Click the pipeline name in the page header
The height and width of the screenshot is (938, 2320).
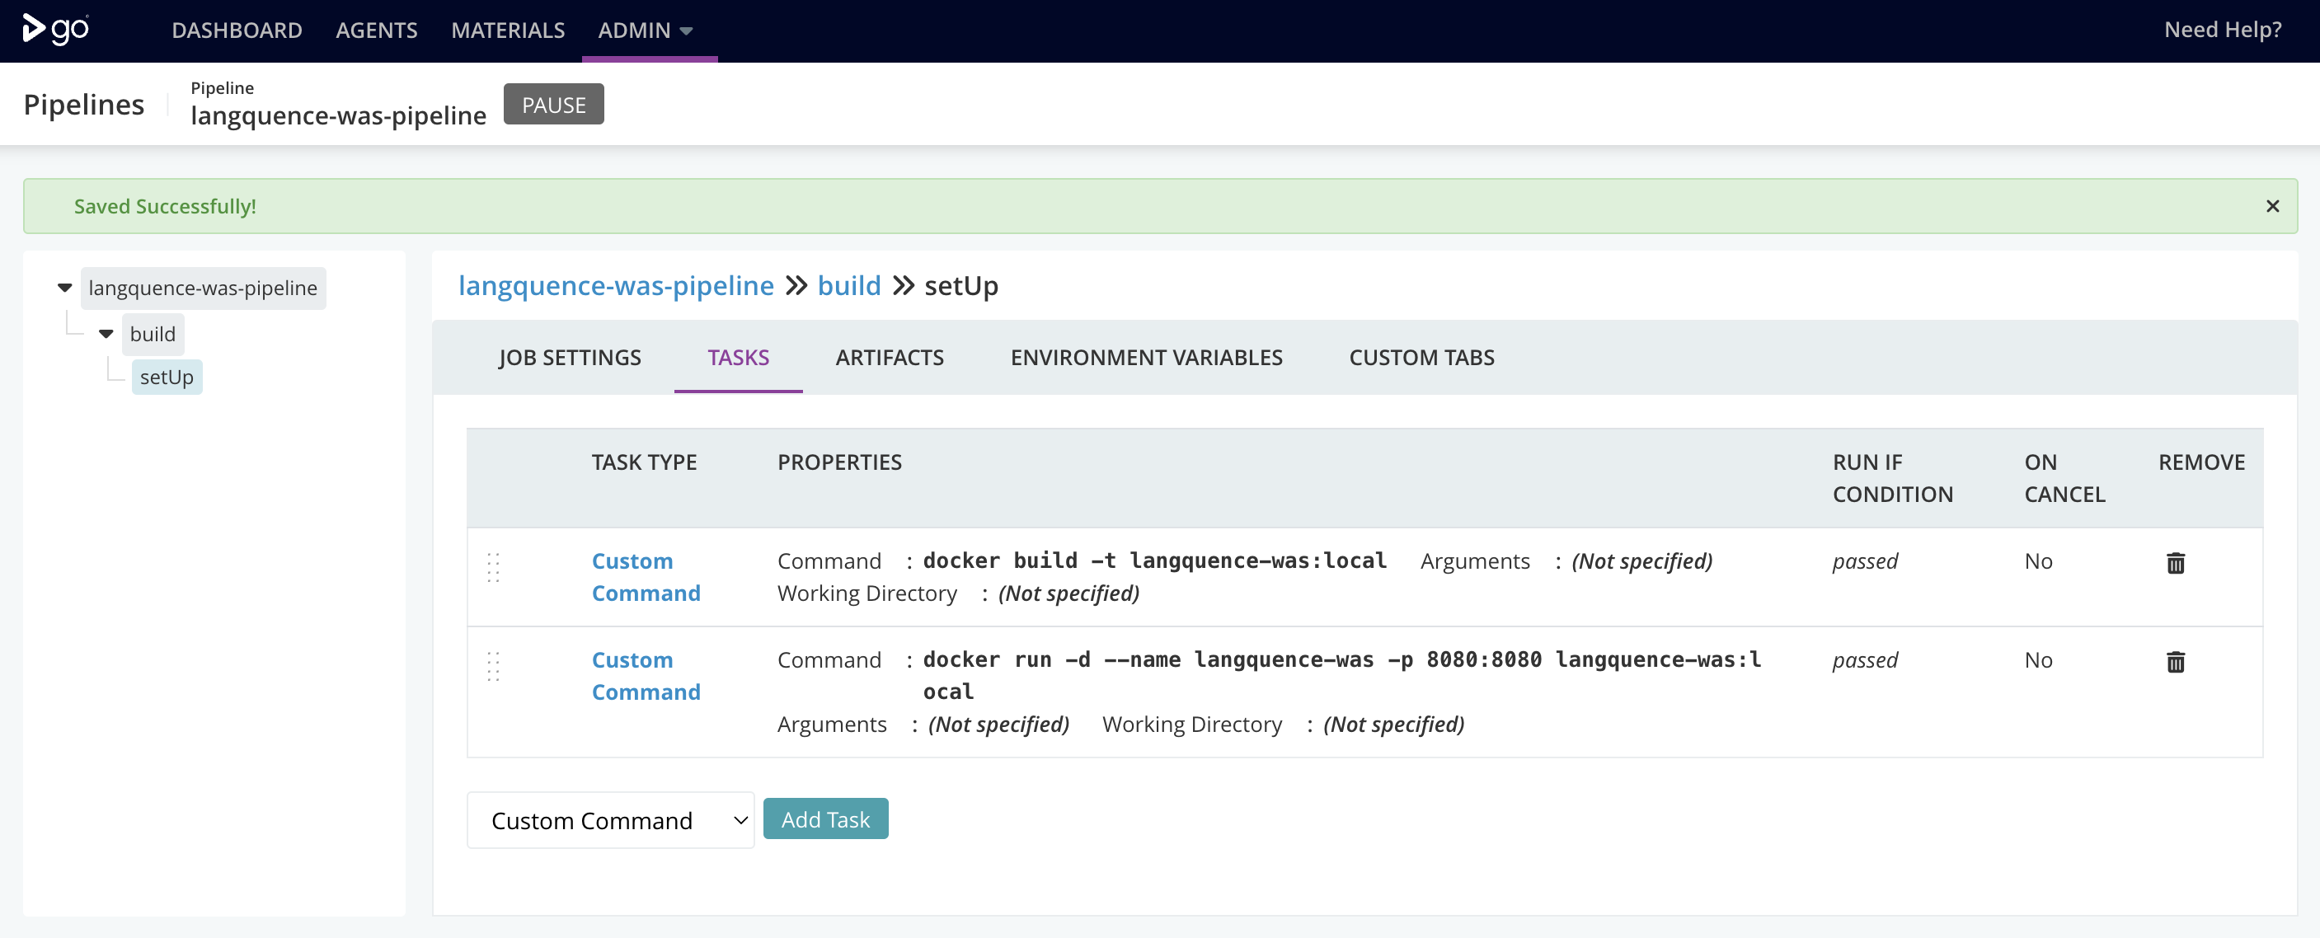[338, 115]
